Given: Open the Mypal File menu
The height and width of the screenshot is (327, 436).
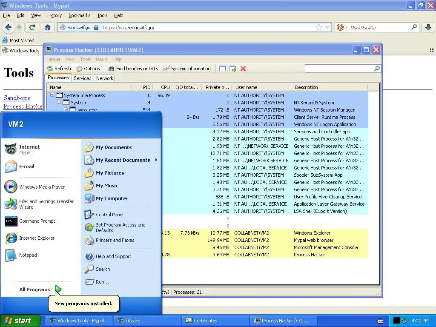Looking at the screenshot, I should tap(6, 15).
